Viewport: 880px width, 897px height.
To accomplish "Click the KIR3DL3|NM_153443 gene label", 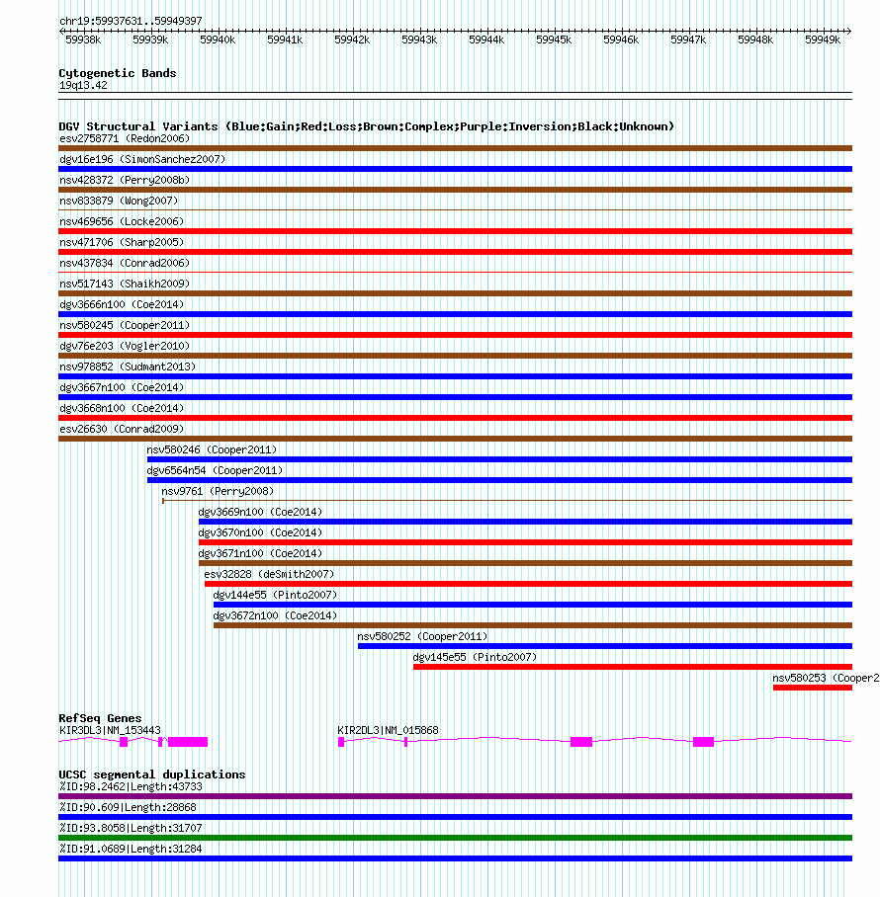I will pyautogui.click(x=110, y=730).
